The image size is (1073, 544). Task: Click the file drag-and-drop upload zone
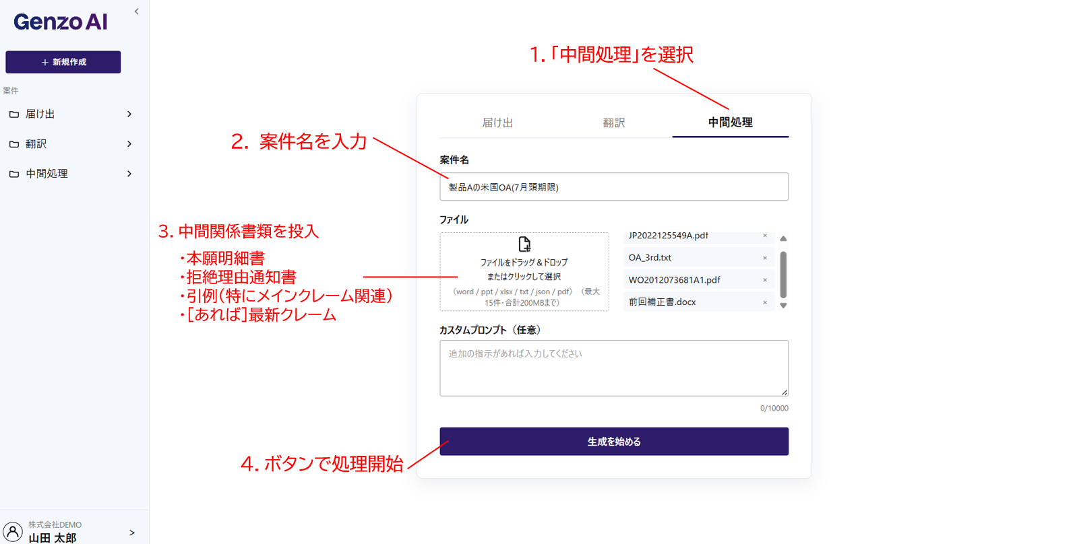pyautogui.click(x=524, y=272)
